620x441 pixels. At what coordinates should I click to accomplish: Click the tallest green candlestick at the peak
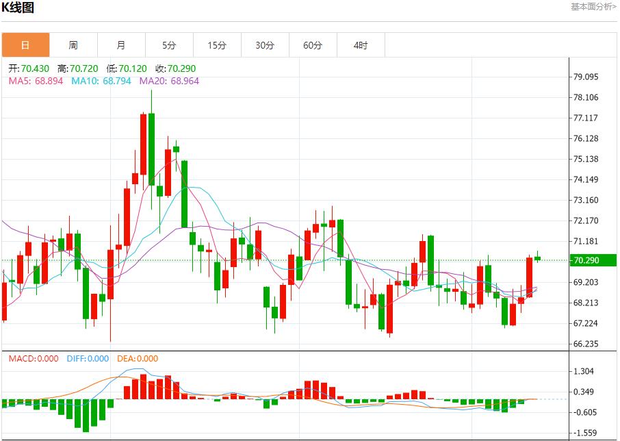(151, 148)
